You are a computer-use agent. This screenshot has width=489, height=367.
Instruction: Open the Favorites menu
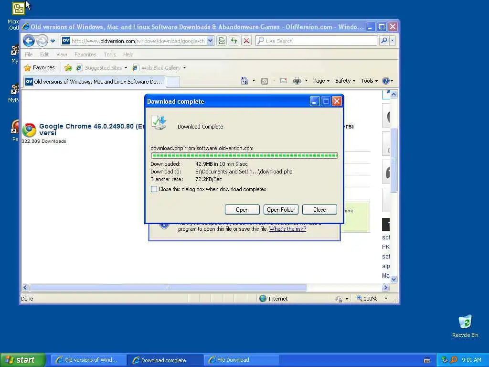click(x=85, y=54)
